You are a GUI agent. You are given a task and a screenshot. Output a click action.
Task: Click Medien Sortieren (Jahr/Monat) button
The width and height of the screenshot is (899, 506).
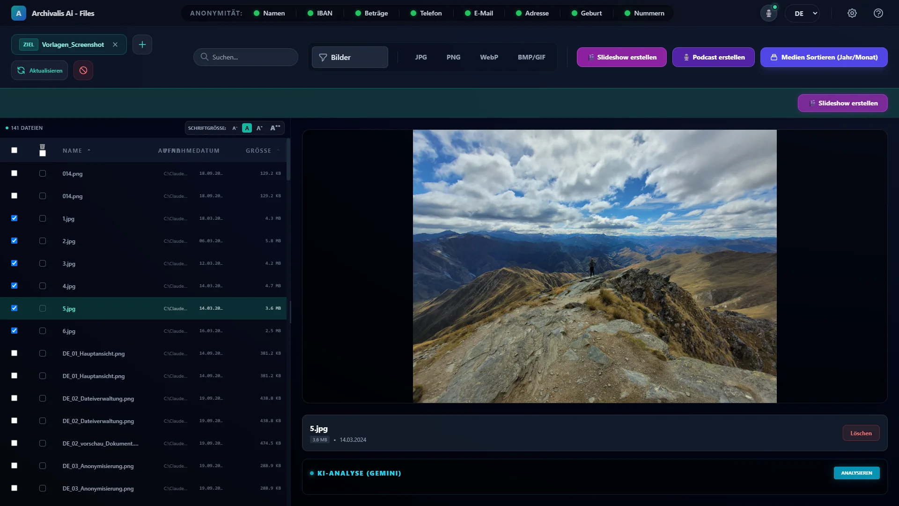pos(824,57)
